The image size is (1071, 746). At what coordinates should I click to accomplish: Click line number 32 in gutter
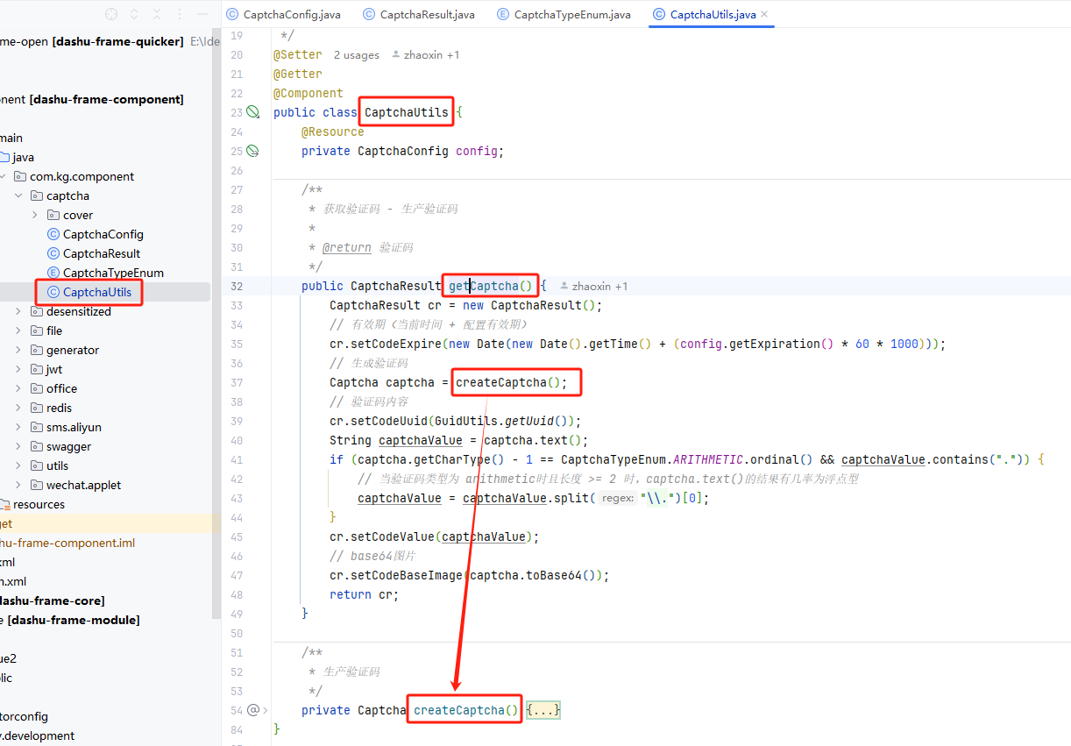(x=236, y=286)
